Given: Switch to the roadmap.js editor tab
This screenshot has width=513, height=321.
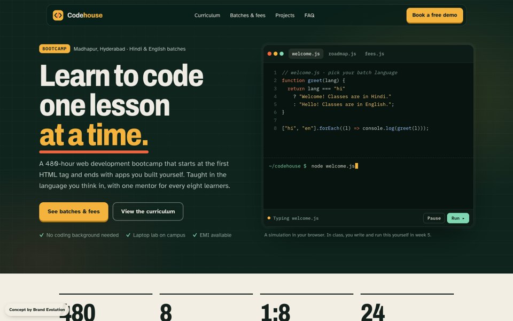Looking at the screenshot, I should pos(342,53).
